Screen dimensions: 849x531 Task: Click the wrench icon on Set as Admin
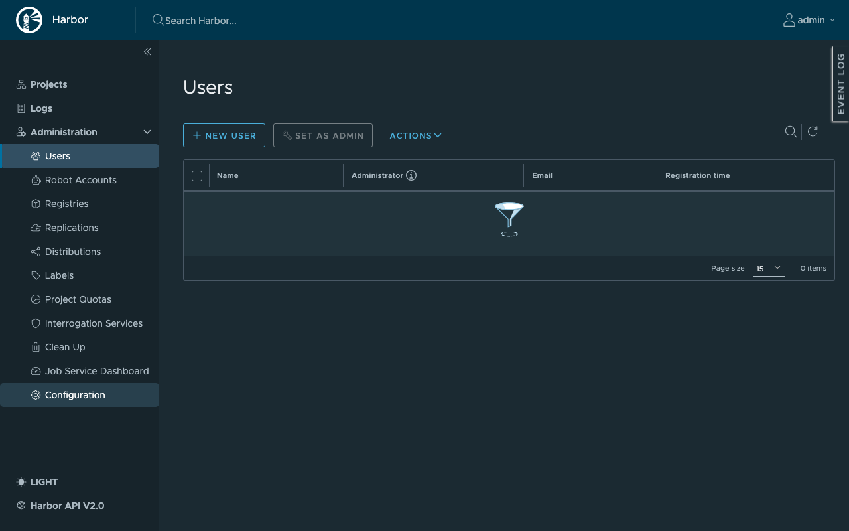tap(287, 135)
